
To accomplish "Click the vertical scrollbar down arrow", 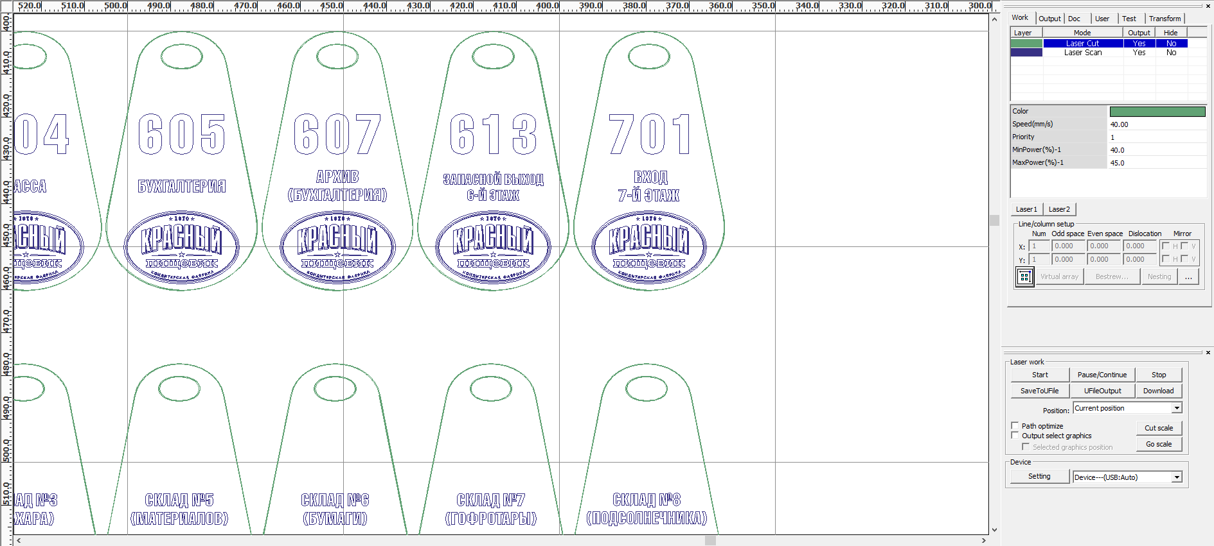I will click(994, 530).
